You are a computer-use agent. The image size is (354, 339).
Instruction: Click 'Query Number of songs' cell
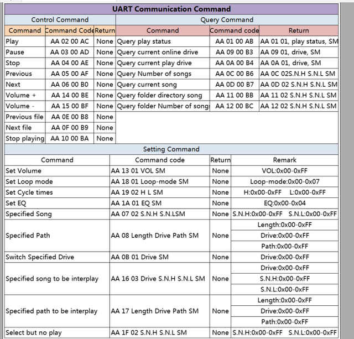coord(163,74)
